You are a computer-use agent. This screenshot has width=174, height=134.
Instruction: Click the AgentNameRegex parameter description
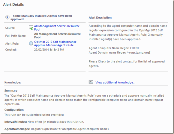(56, 129)
